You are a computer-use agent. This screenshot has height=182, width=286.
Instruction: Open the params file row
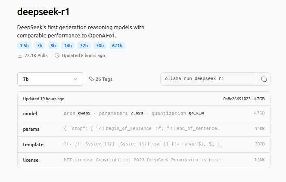(144, 129)
